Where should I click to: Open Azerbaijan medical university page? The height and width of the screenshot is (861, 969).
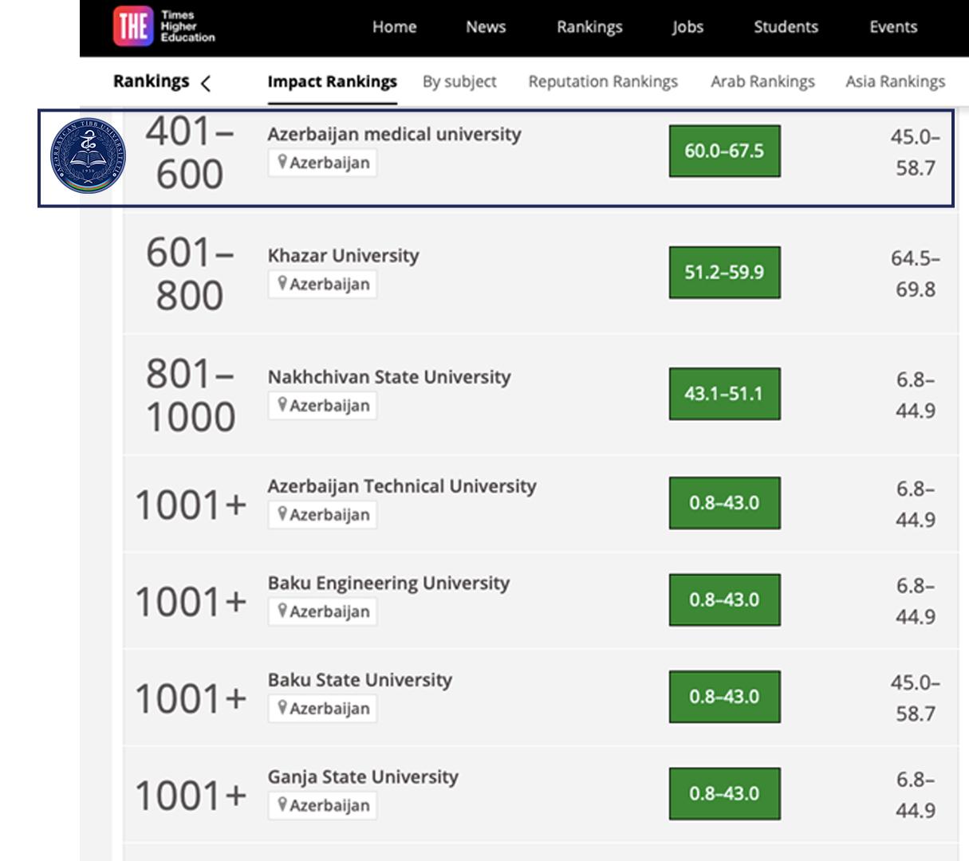pos(394,134)
